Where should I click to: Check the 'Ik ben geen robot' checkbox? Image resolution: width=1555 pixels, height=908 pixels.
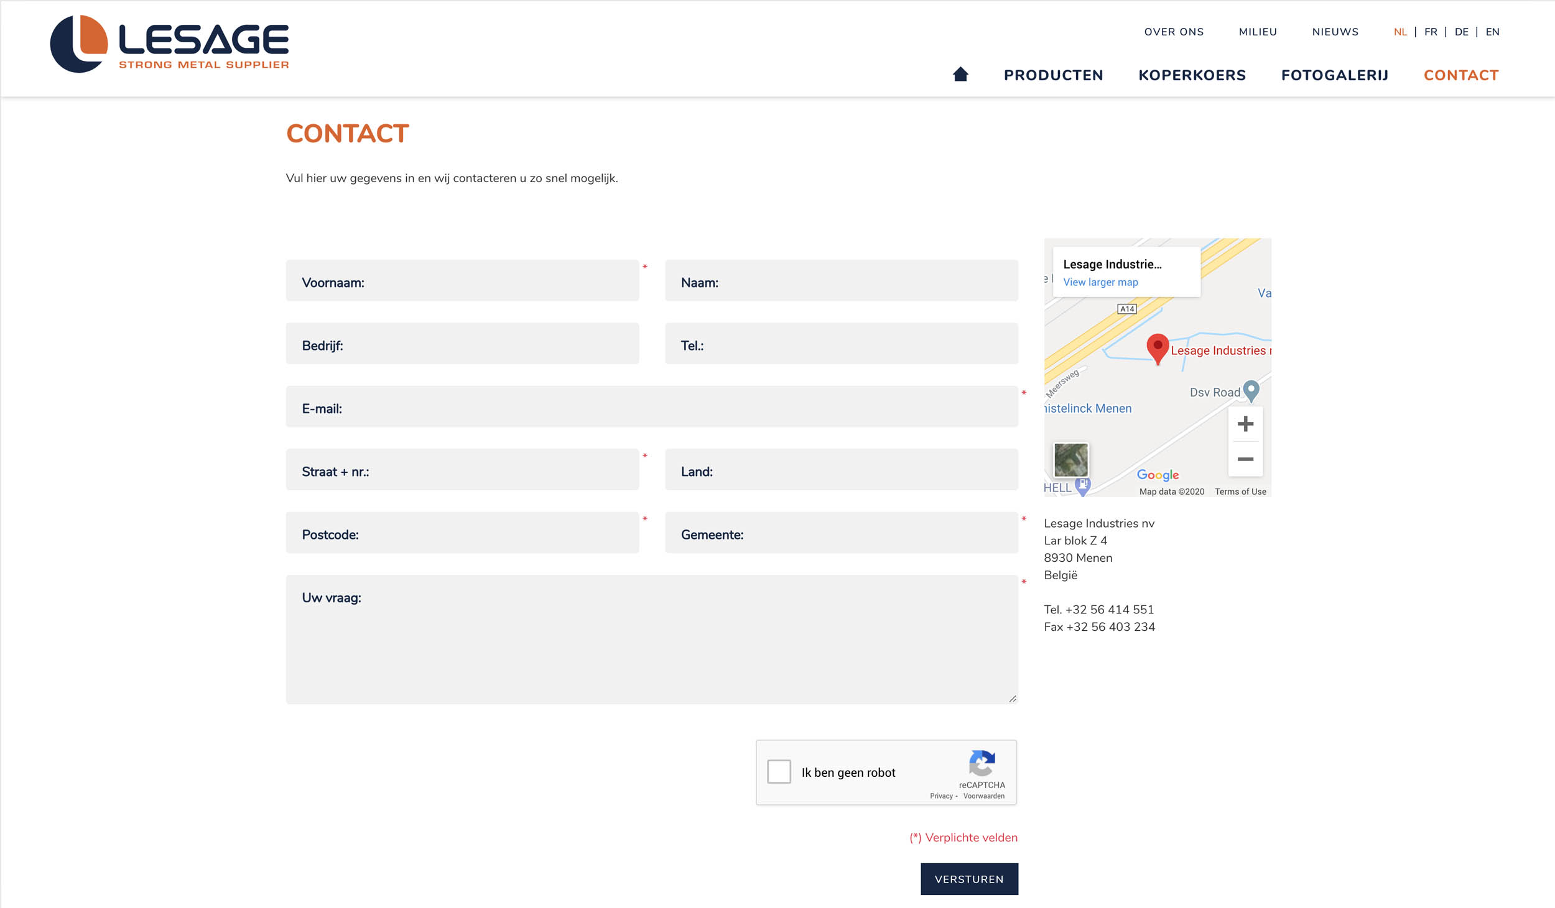point(779,771)
